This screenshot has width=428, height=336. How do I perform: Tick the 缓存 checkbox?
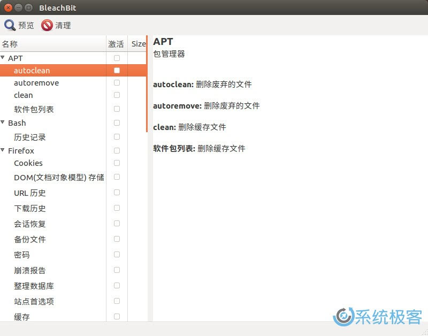(x=117, y=317)
